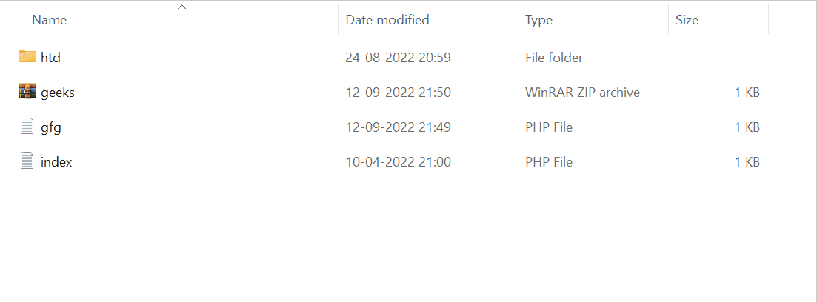Click the gfg row's PHP File type
This screenshot has width=817, height=302.
pyautogui.click(x=549, y=127)
